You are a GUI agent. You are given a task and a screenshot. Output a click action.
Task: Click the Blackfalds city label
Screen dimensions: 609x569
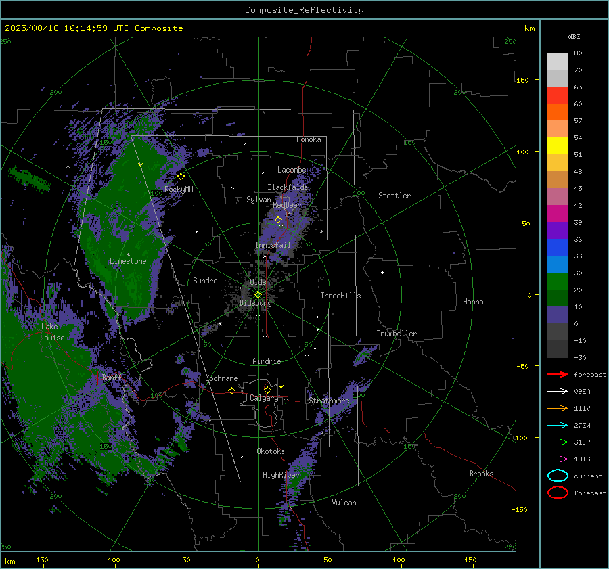pos(288,187)
